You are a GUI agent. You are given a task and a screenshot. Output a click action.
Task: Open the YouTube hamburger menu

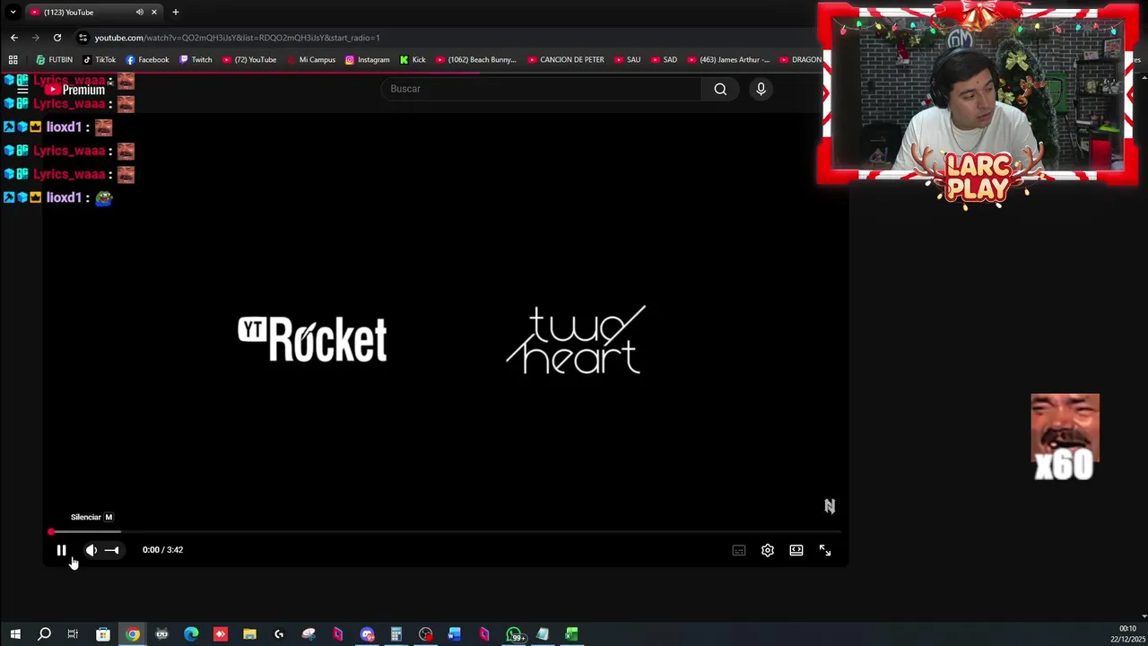(22, 90)
